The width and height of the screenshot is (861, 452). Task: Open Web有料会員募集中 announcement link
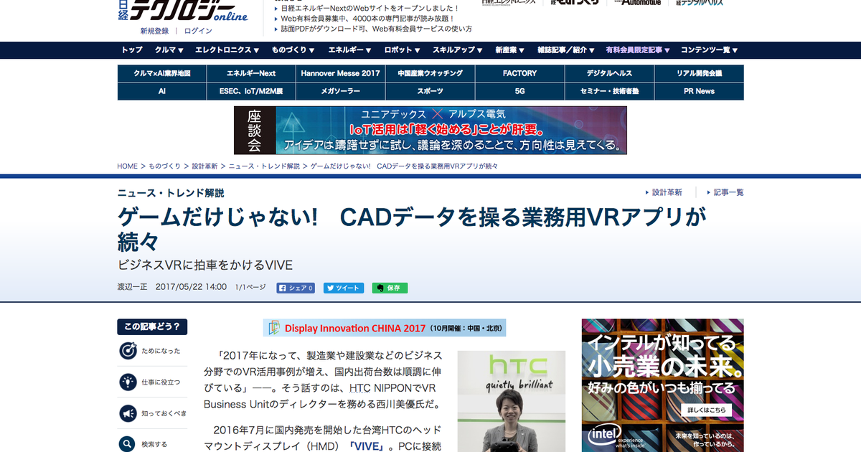tap(369, 18)
